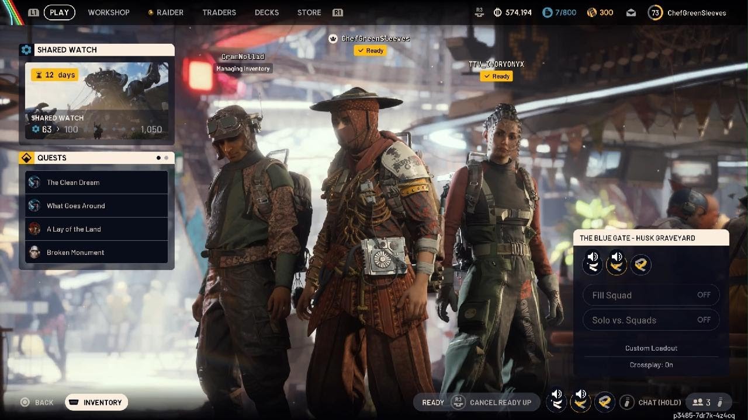The width and height of the screenshot is (748, 420).
Task: Click The Clean Dream quest giver portrait
Action: [34, 182]
